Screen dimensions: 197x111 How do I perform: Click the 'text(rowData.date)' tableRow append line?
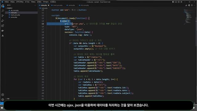point(104,90)
